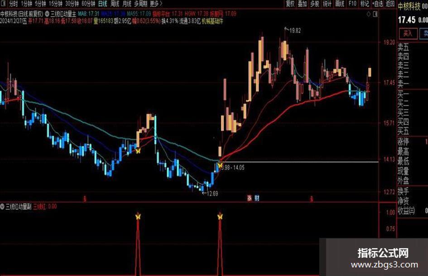The image size is (428, 276).
Task: Click the 14.13 price axis label
Action: (x=389, y=160)
